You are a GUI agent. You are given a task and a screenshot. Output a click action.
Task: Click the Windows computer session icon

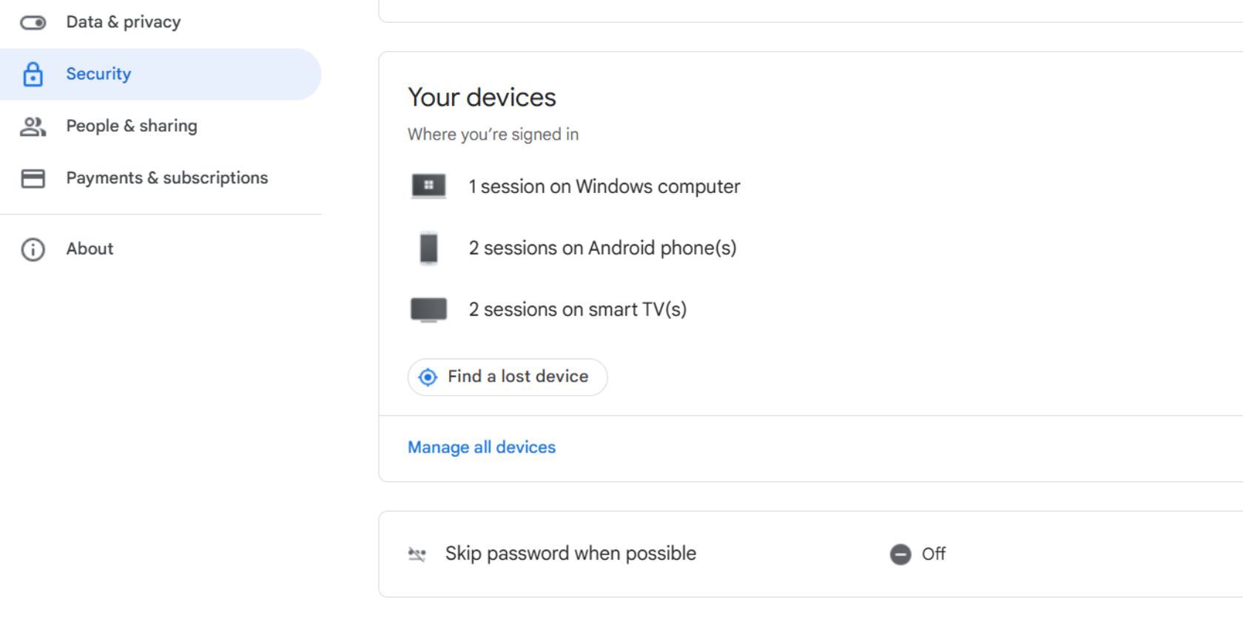pyautogui.click(x=428, y=186)
